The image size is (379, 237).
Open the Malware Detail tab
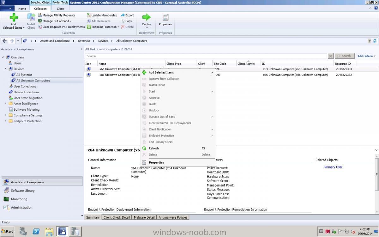pos(144,217)
